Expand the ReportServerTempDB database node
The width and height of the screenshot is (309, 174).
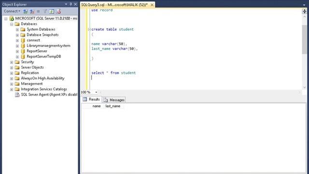[x=17, y=57]
